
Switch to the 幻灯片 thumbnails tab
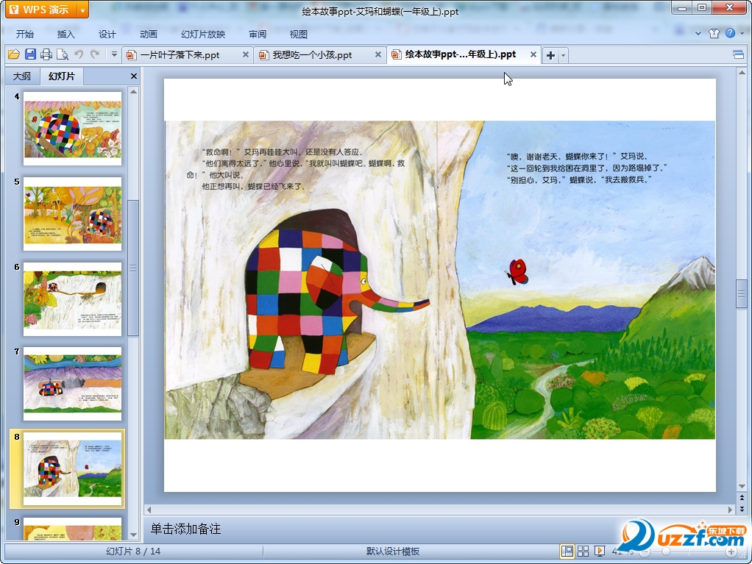pos(61,76)
